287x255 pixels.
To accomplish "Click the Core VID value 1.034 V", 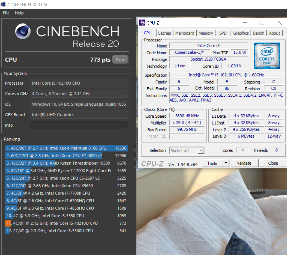I will pos(234,66).
